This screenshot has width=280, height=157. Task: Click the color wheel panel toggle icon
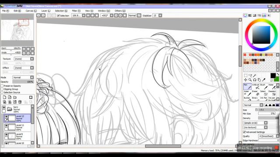[x=245, y=16]
